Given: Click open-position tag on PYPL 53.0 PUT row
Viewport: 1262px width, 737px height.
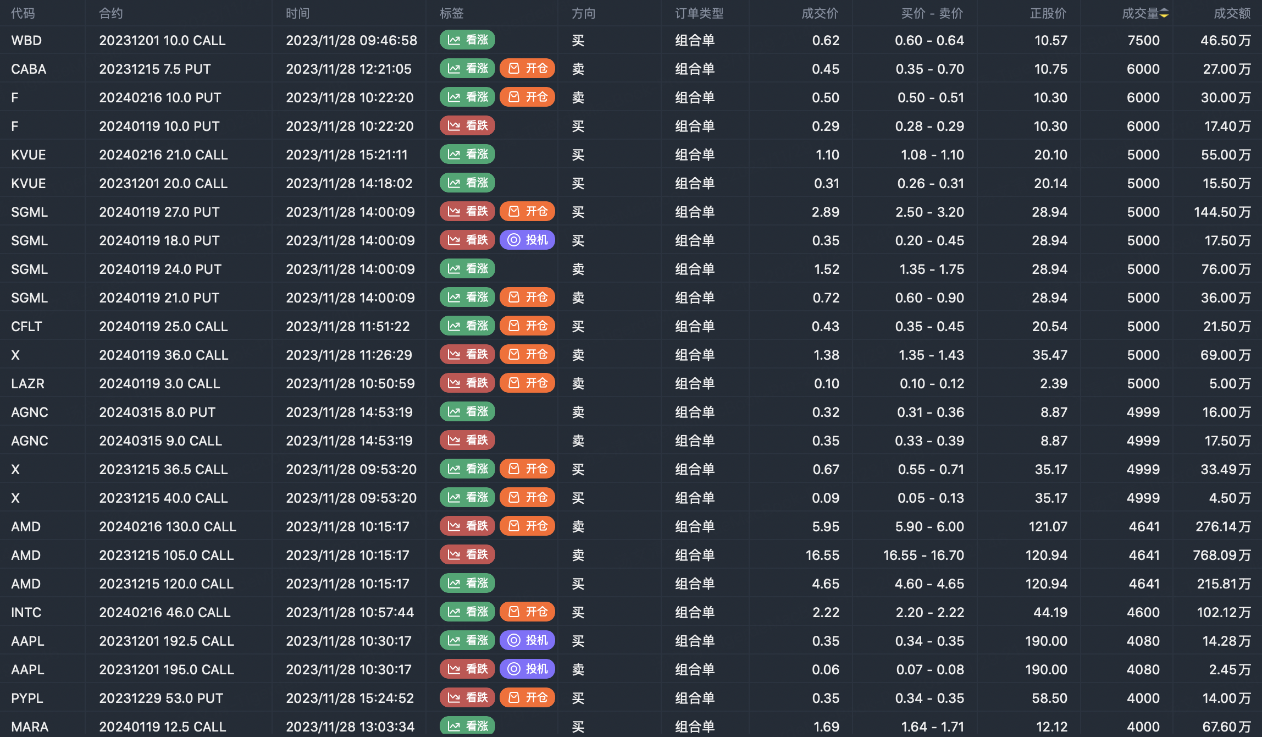Looking at the screenshot, I should (527, 698).
